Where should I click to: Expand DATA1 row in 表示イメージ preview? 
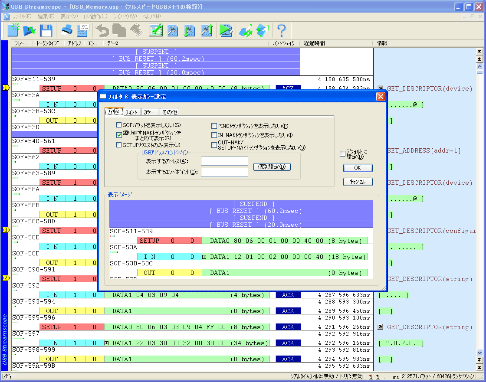[204, 257]
